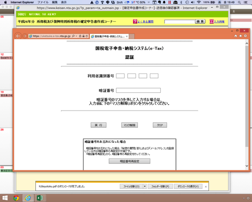The width and height of the screenshot is (252, 202).
Task: Open Notification Center list icon
Action: (246, 2)
